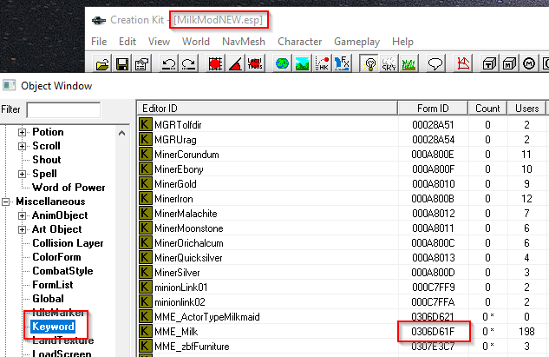
Task: Toggle the grass toolbar icon
Action: pos(408,63)
